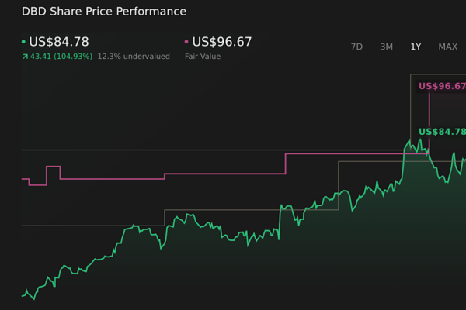Select the 1Y time range tab
This screenshot has height=310, width=466.
click(x=416, y=46)
